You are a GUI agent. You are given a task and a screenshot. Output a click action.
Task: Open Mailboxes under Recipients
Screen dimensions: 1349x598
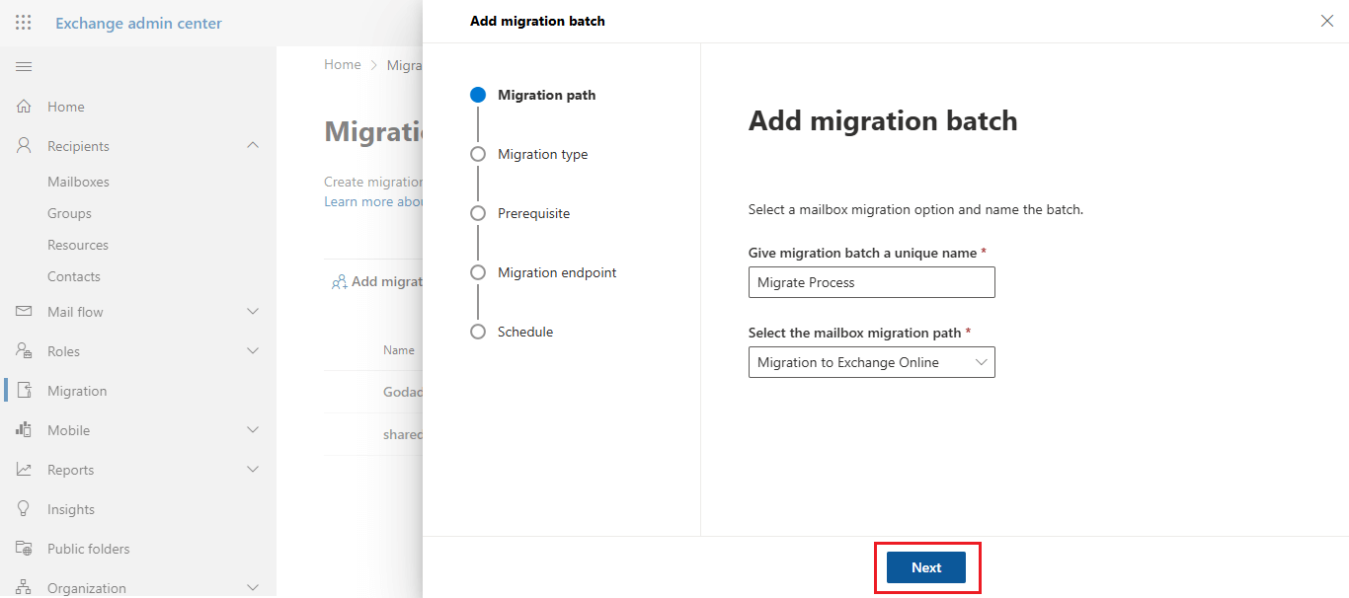[78, 182]
